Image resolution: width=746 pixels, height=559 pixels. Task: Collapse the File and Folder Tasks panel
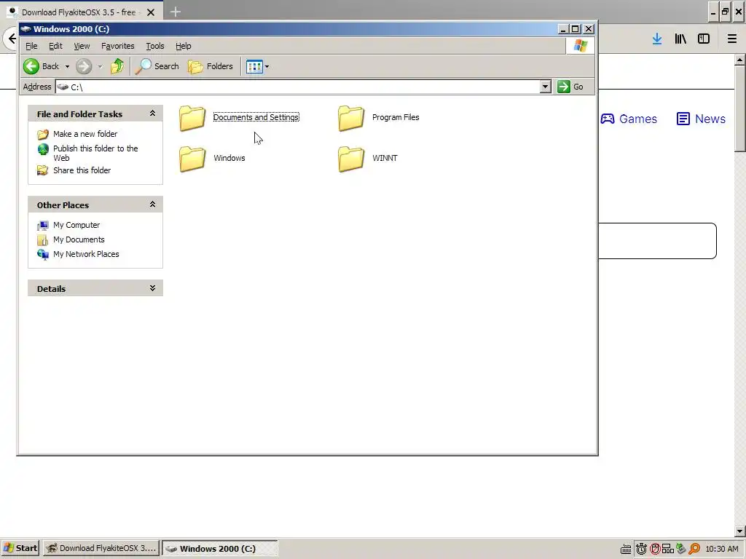pos(152,114)
